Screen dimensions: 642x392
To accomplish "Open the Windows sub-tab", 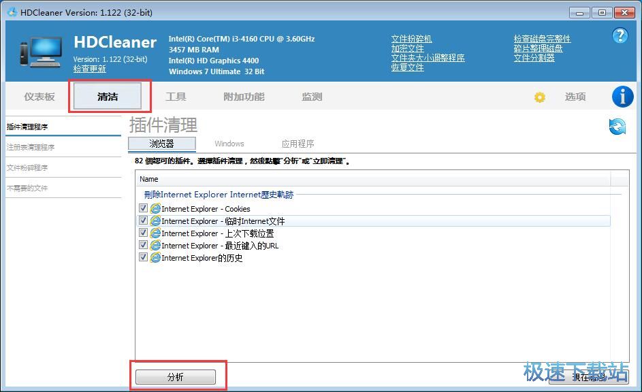I will [229, 144].
